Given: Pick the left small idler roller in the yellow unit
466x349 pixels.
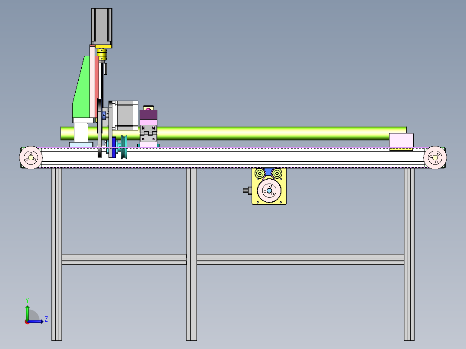Looking at the screenshot, I should (260, 173).
